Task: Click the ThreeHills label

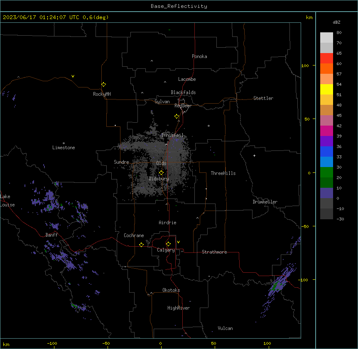Action: pos(223,173)
